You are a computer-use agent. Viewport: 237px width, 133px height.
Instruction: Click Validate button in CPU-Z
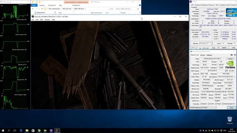[x=224, y=48]
